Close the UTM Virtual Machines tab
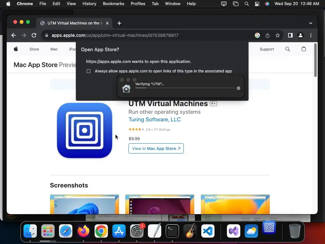Image resolution: width=325 pixels, height=244 pixels. (x=107, y=23)
